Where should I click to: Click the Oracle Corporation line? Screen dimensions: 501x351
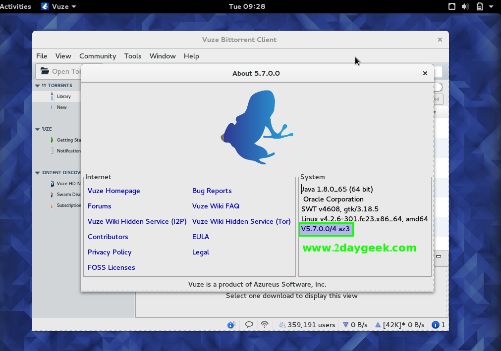(333, 199)
